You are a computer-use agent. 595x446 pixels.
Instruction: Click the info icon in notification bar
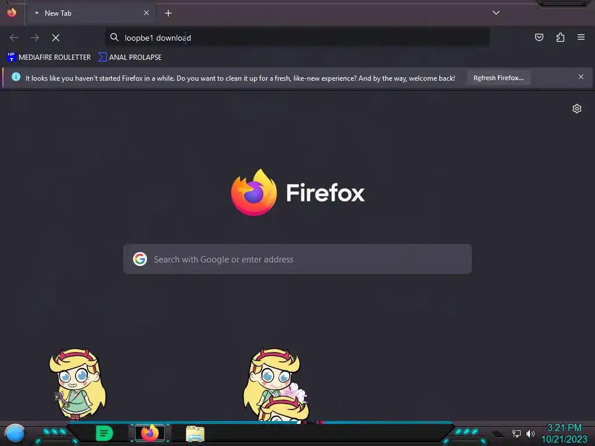tap(16, 77)
